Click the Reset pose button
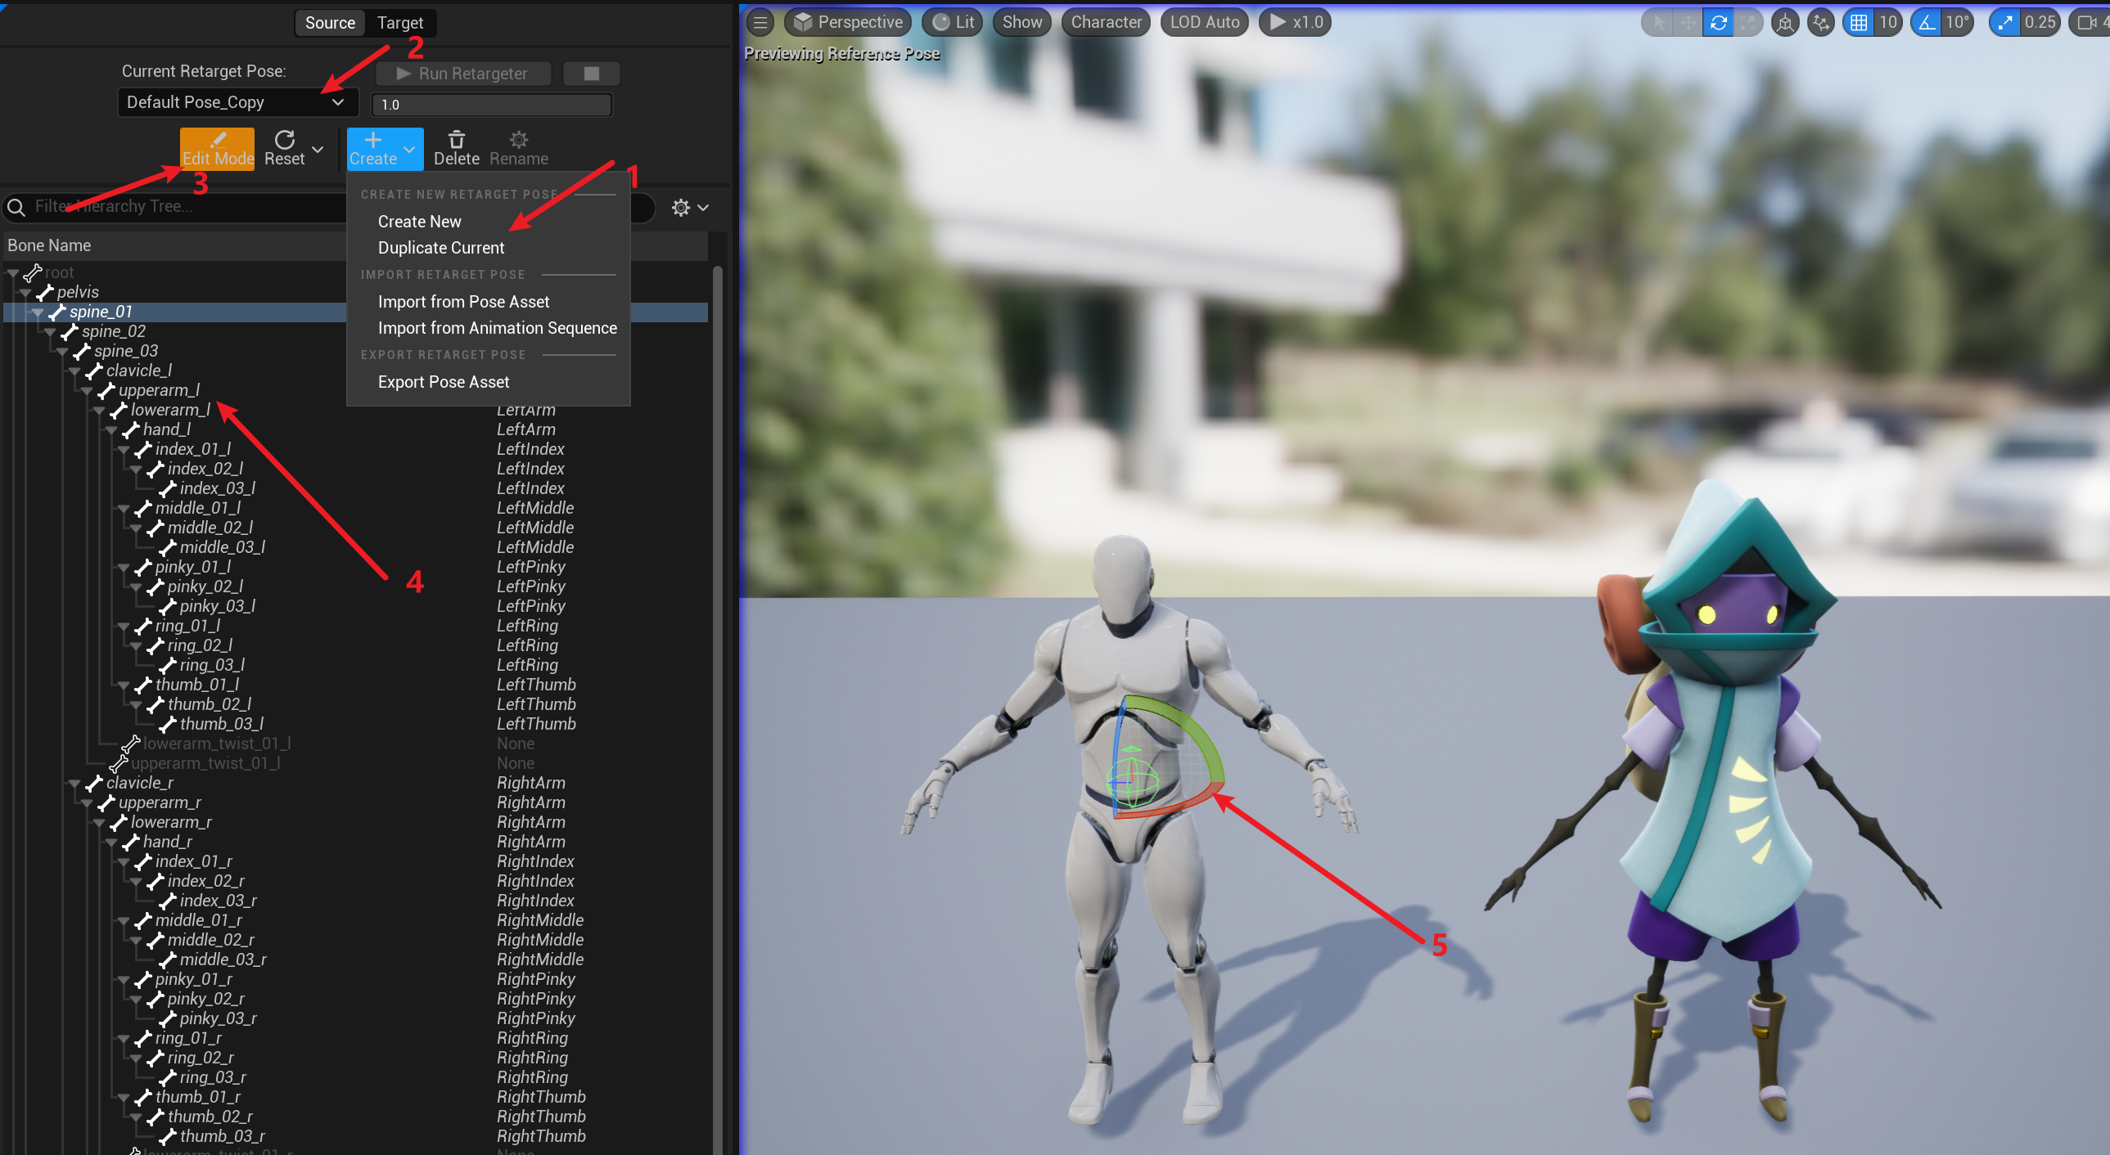 [x=284, y=149]
